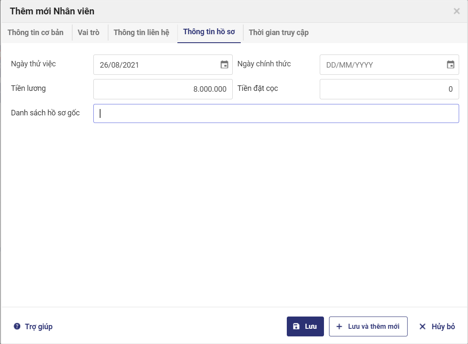Switch to the Thời gian truy cập tab
The image size is (468, 344).
279,33
